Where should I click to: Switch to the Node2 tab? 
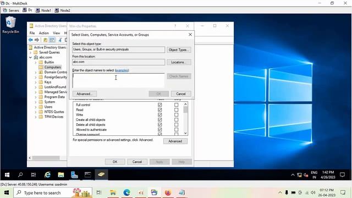click(x=63, y=10)
